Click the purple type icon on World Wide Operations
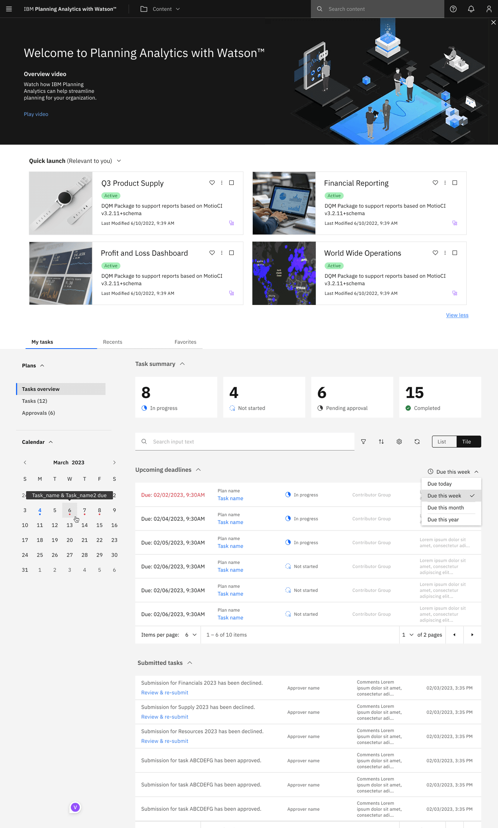 tap(455, 293)
